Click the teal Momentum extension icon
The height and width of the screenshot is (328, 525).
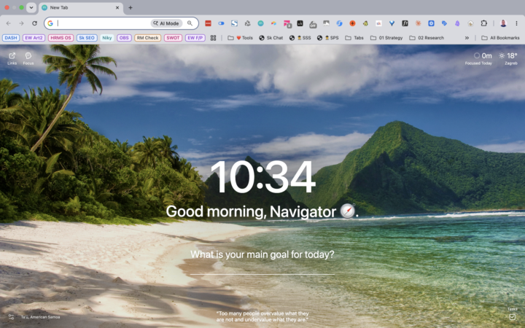pyautogui.click(x=260, y=23)
